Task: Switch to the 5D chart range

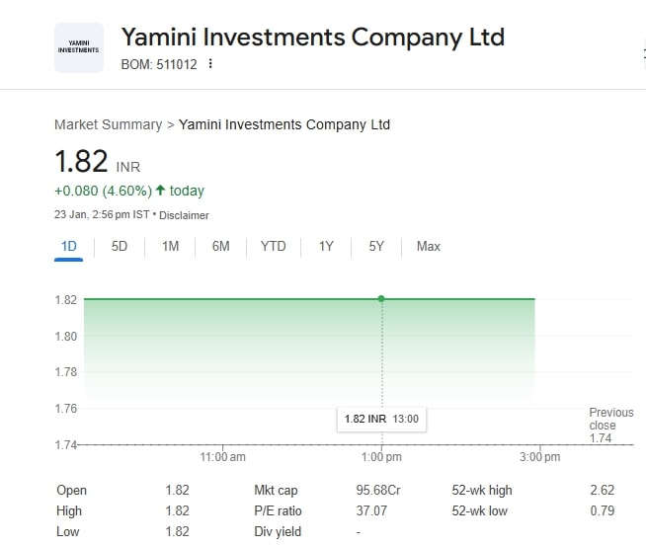Action: [120, 246]
